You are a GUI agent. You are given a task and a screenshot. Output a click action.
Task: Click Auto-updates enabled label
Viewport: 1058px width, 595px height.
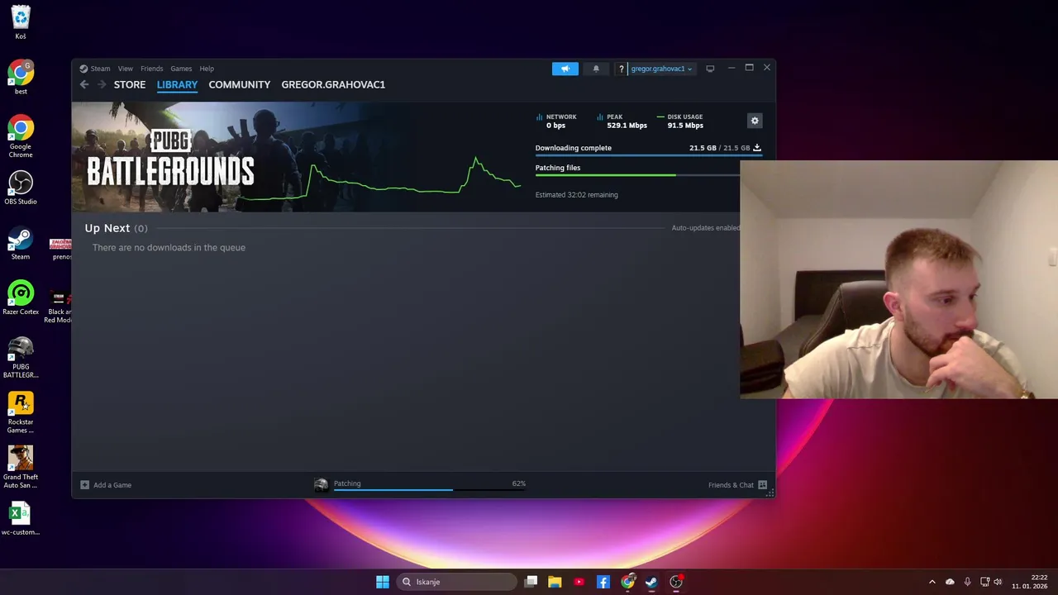[x=705, y=228]
